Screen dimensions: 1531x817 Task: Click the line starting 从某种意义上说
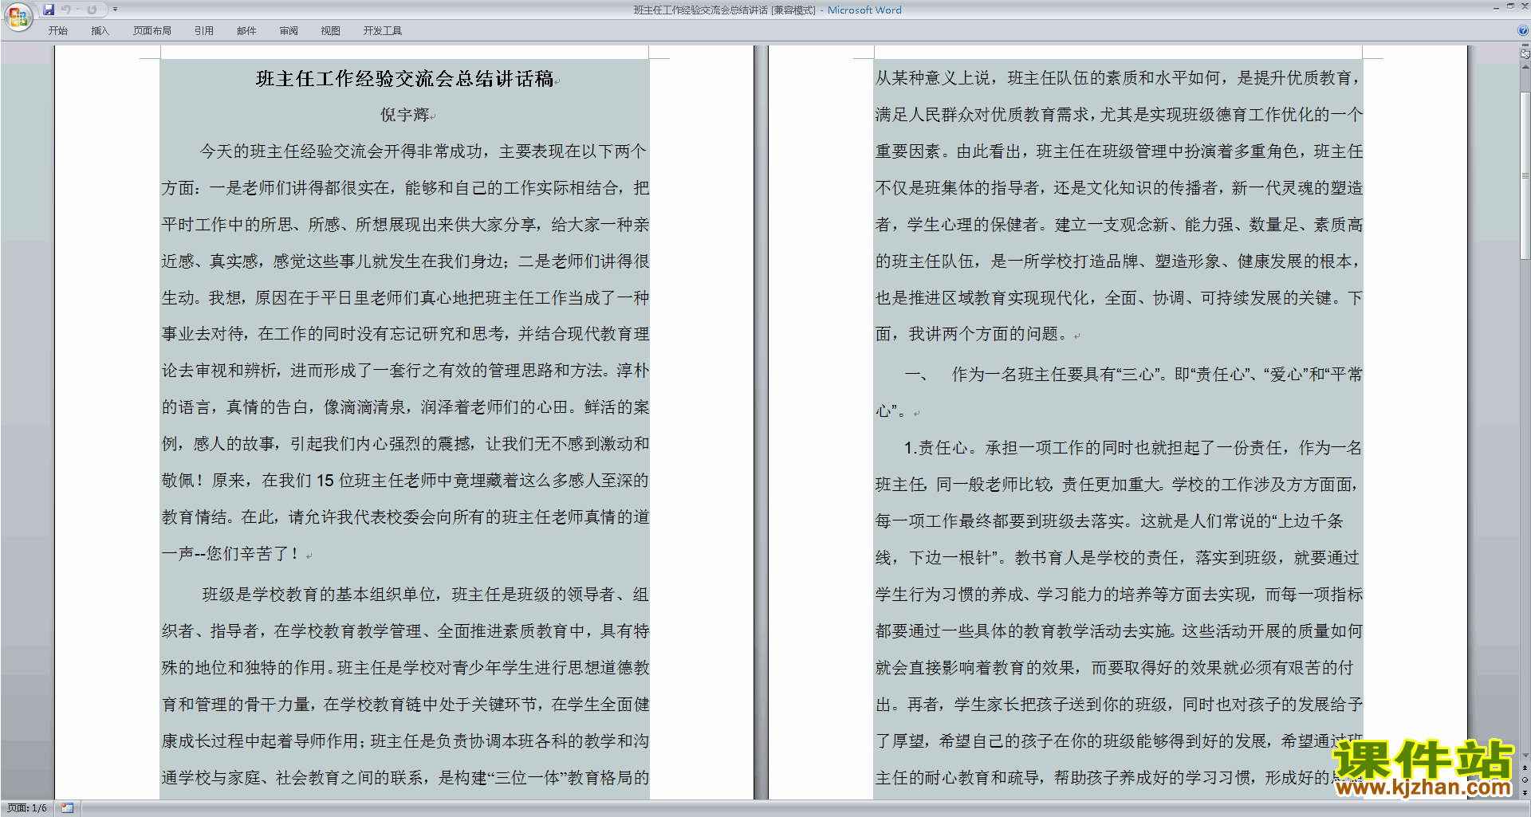click(x=1119, y=78)
